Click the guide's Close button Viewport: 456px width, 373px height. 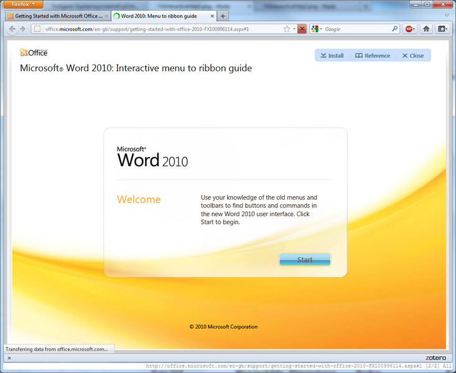pyautogui.click(x=413, y=55)
